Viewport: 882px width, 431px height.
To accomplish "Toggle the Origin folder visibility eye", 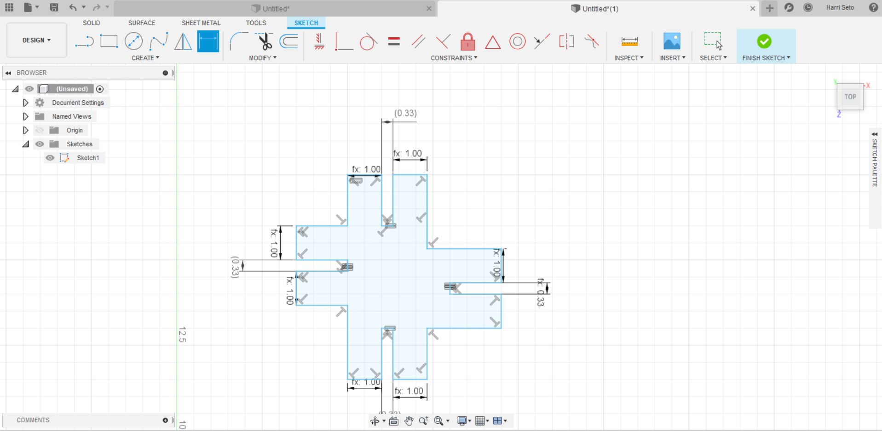I will [40, 130].
